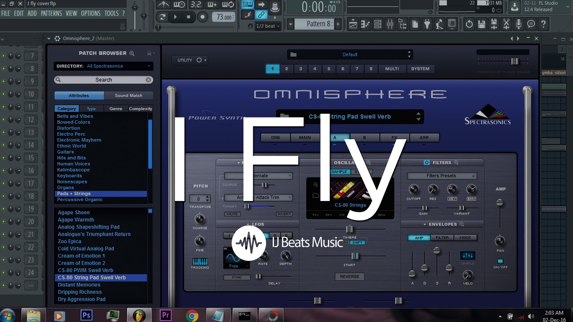
Task: Zoom the Envelopes section magnifier
Action: pos(462,224)
